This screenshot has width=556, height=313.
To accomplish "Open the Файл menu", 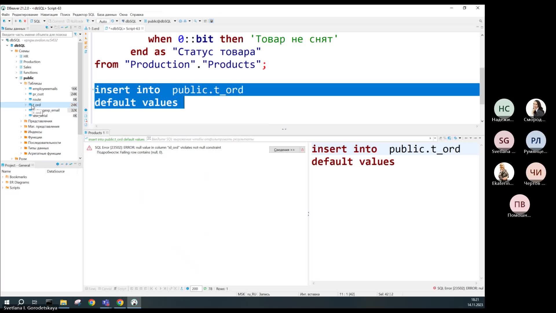I will point(6,14).
